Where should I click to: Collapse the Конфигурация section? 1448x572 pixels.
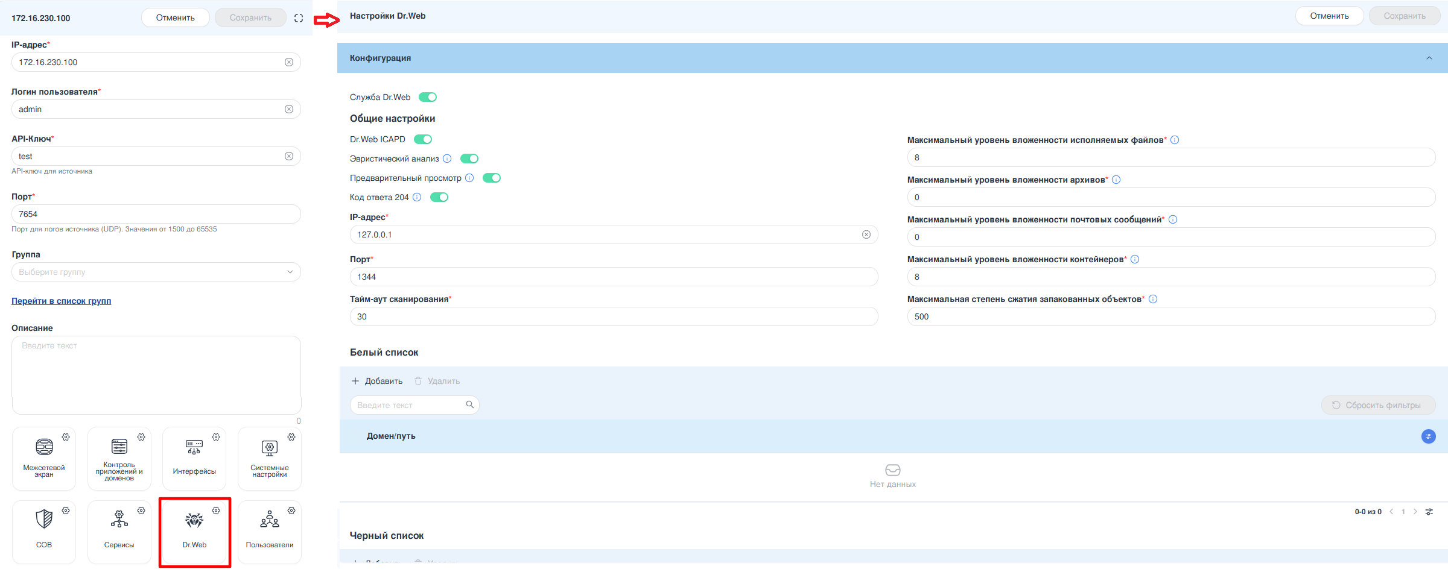click(x=1429, y=58)
